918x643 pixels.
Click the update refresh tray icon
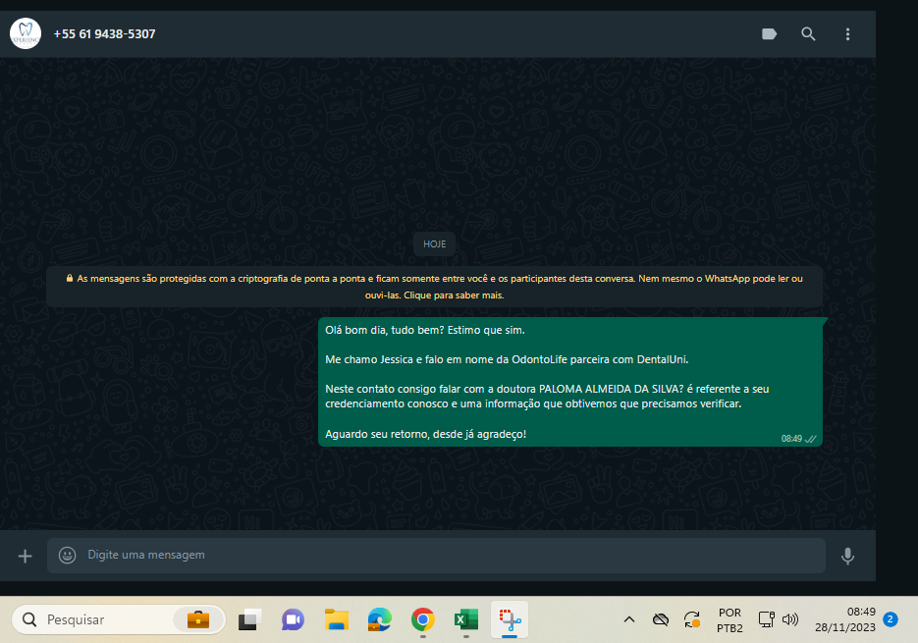[x=692, y=619]
